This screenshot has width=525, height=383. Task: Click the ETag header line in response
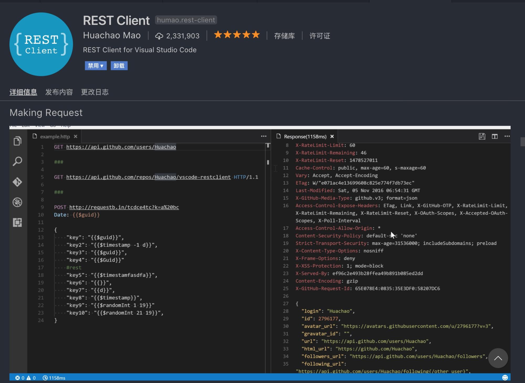click(355, 183)
